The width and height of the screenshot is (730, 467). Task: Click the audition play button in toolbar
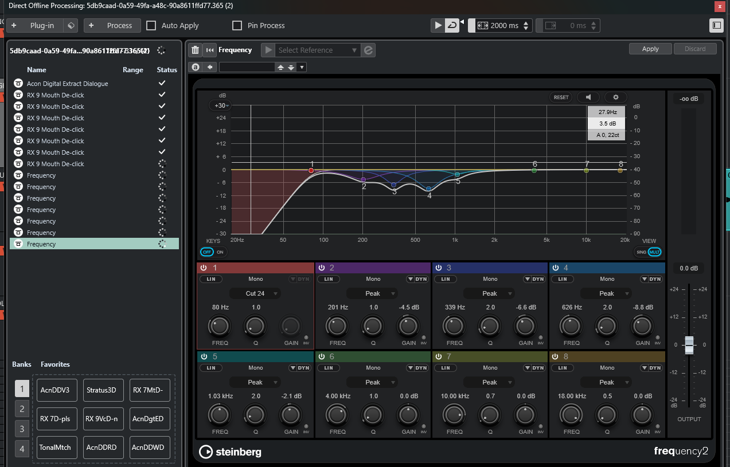click(438, 25)
